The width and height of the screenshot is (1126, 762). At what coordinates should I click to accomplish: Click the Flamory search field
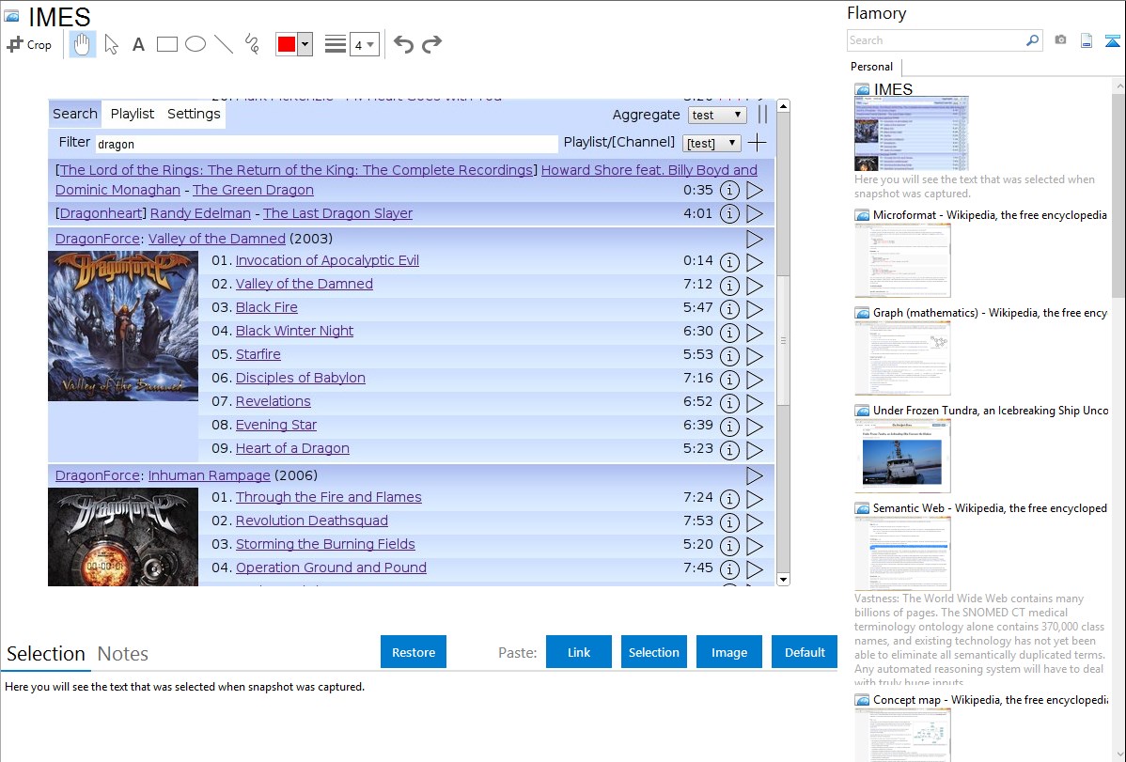pyautogui.click(x=935, y=40)
